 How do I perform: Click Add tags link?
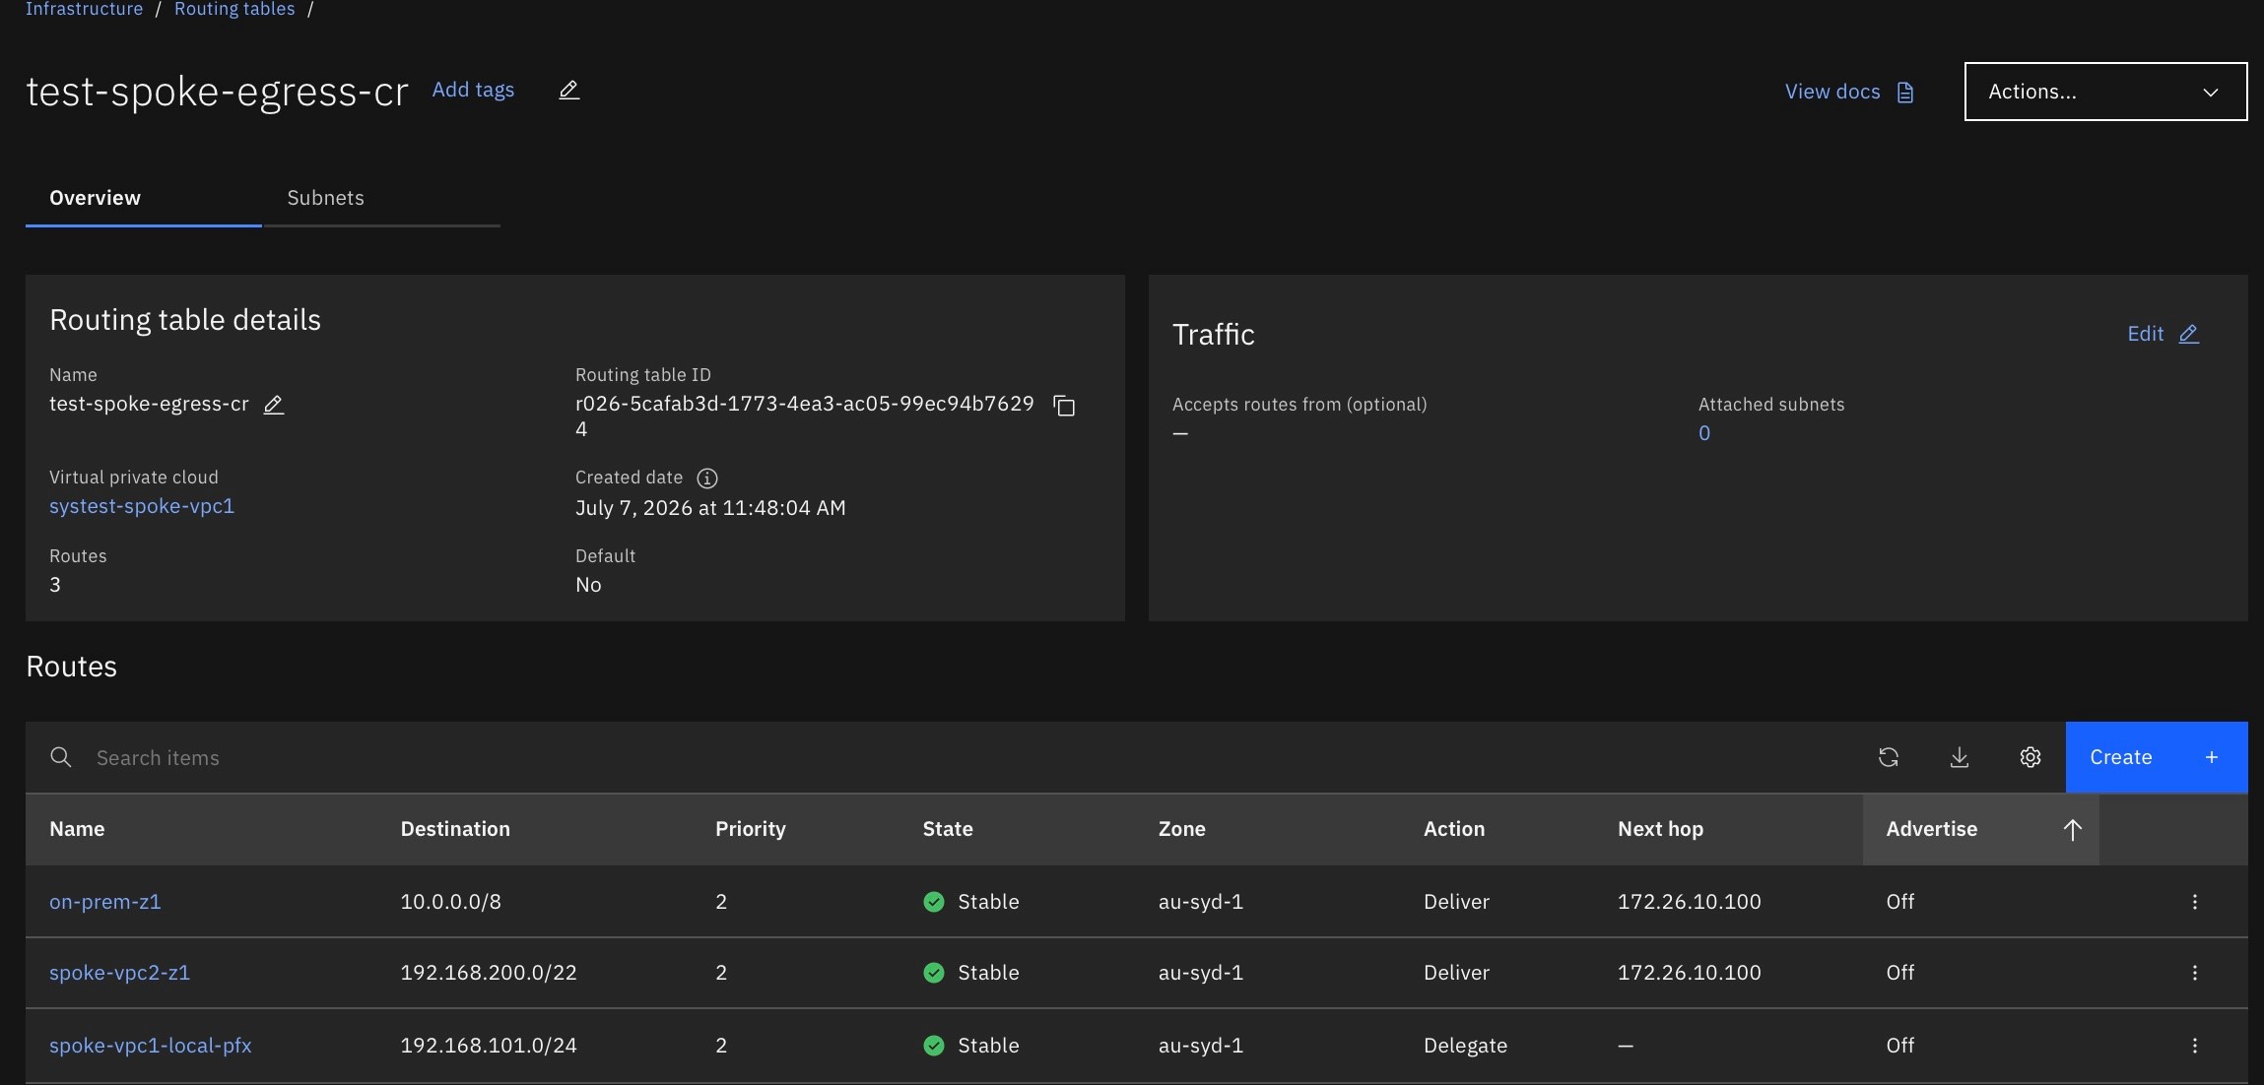(473, 90)
